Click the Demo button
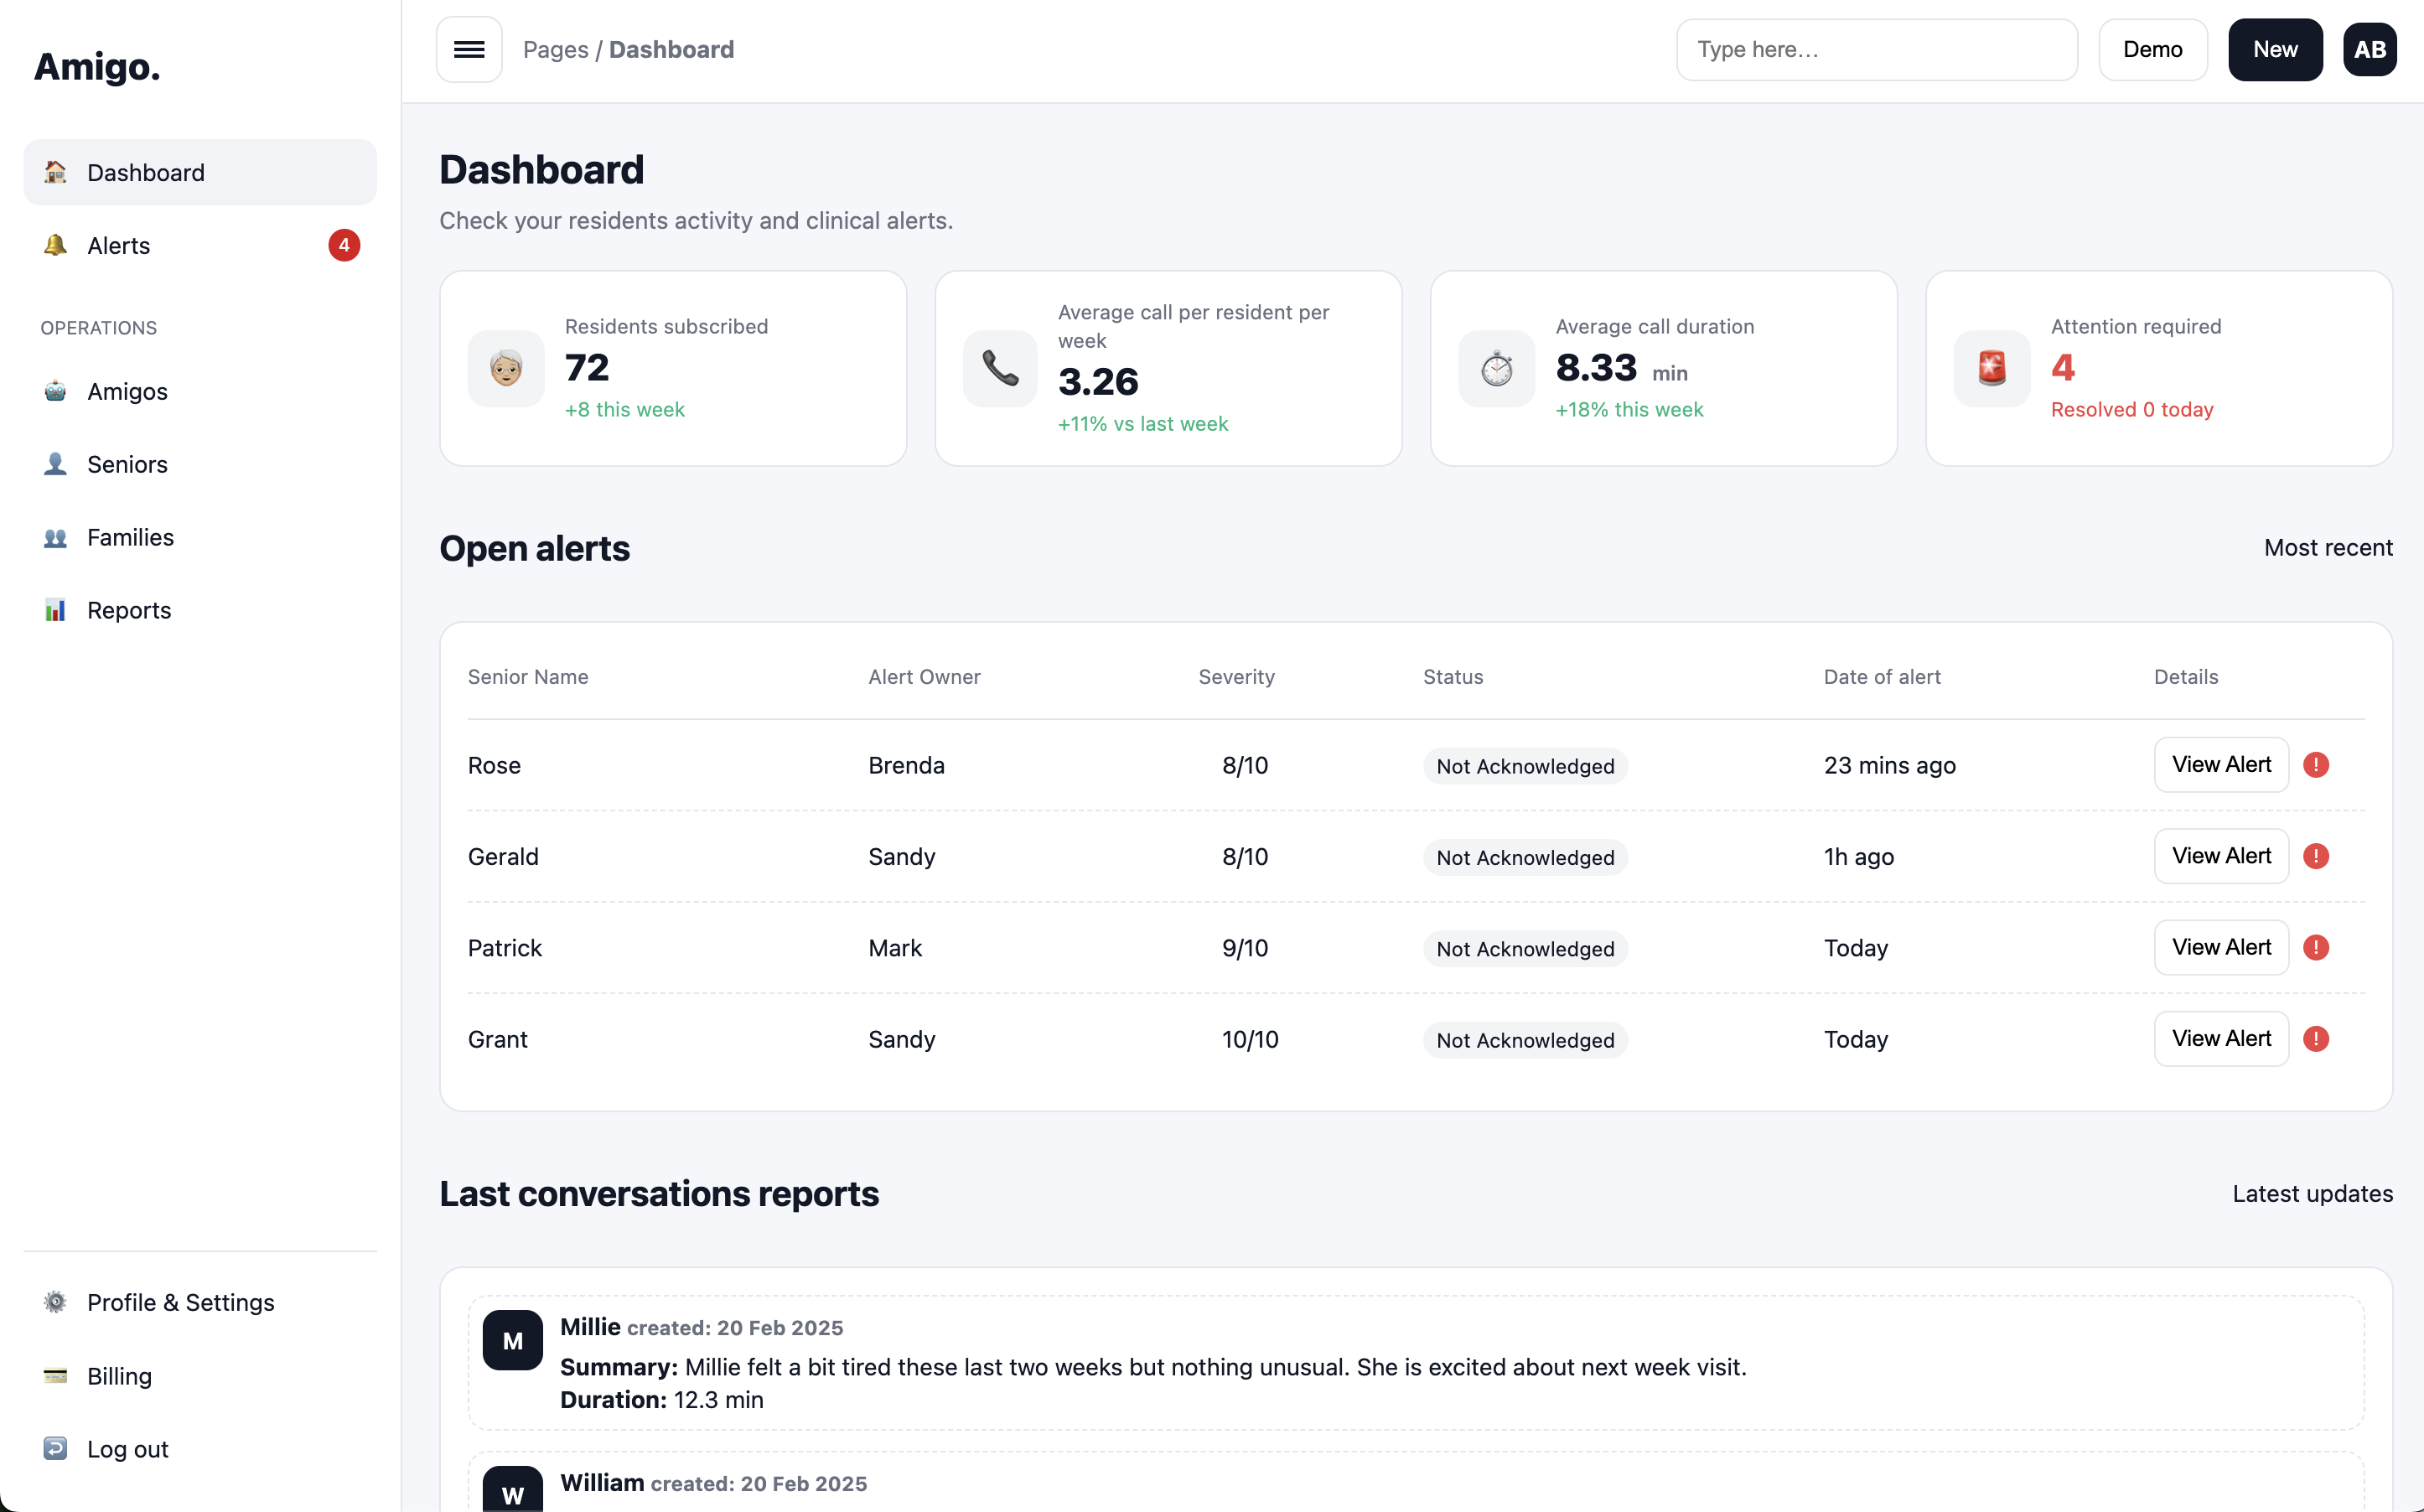The width and height of the screenshot is (2424, 1512). pos(2152,49)
